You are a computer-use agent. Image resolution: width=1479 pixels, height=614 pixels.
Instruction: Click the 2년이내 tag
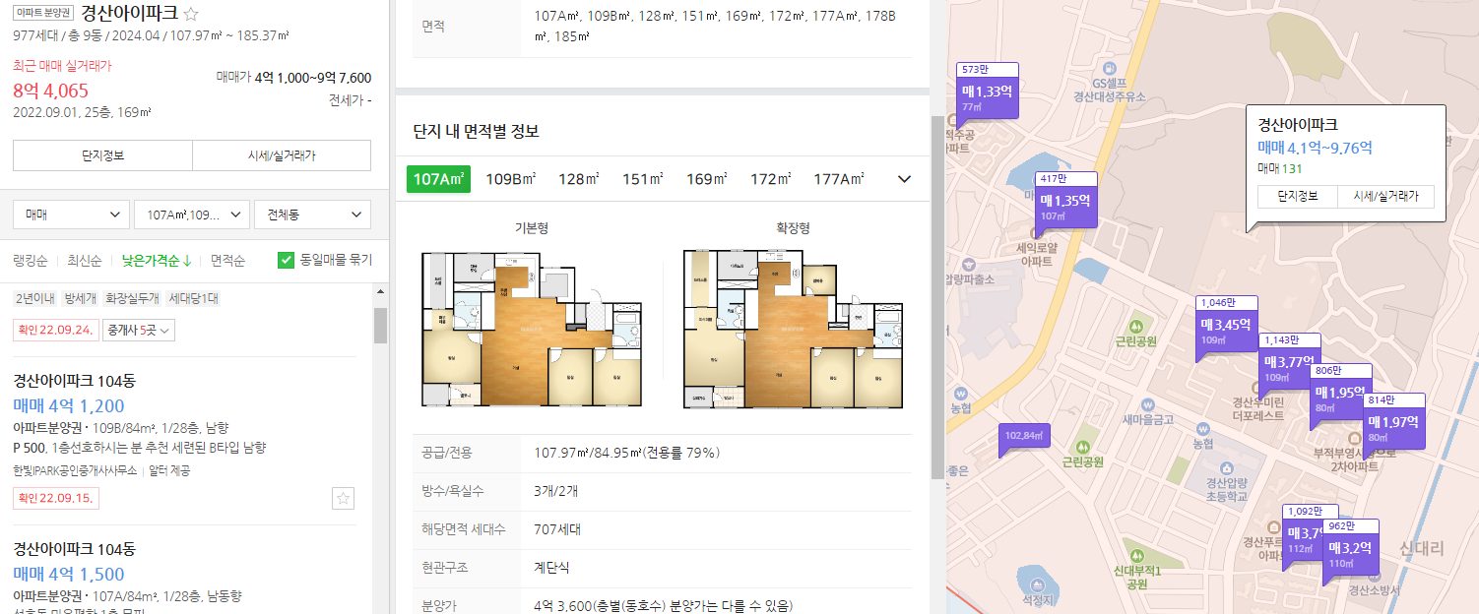coord(36,298)
